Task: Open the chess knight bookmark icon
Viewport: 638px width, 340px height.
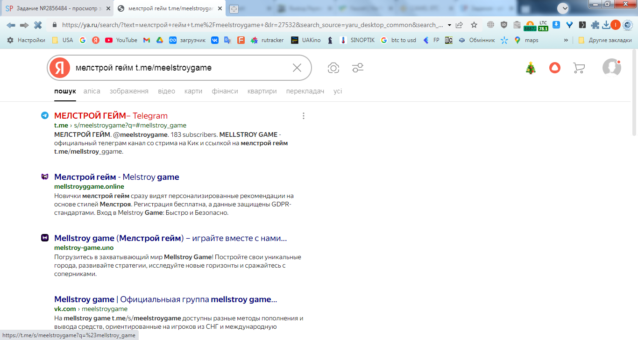Action: pyautogui.click(x=331, y=40)
